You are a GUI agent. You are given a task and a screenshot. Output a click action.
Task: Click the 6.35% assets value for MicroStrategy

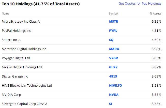pos(156,22)
